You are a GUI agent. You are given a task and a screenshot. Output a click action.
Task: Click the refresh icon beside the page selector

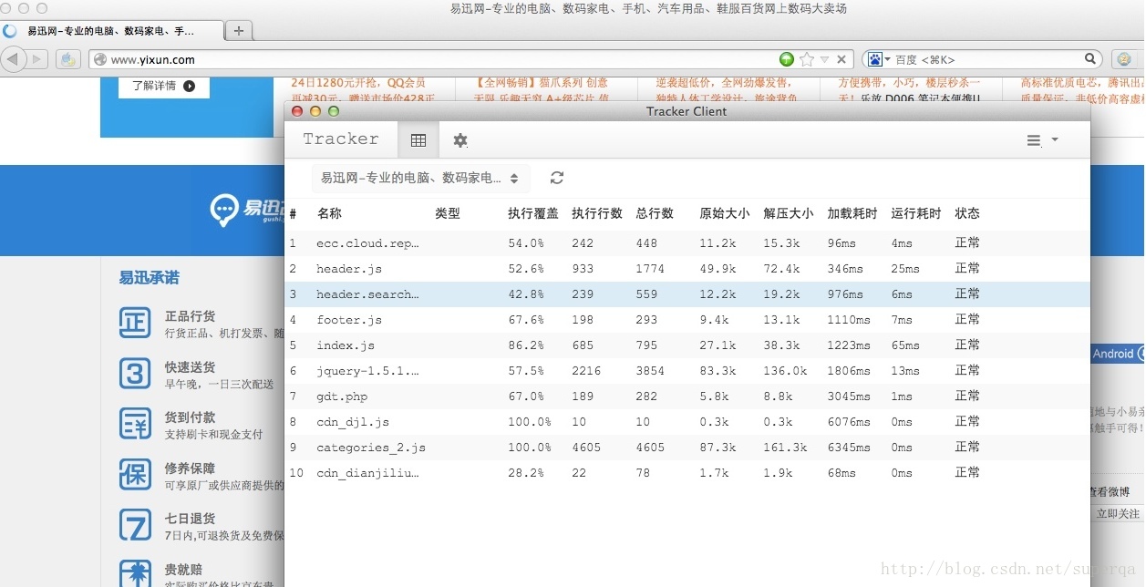[x=557, y=178]
